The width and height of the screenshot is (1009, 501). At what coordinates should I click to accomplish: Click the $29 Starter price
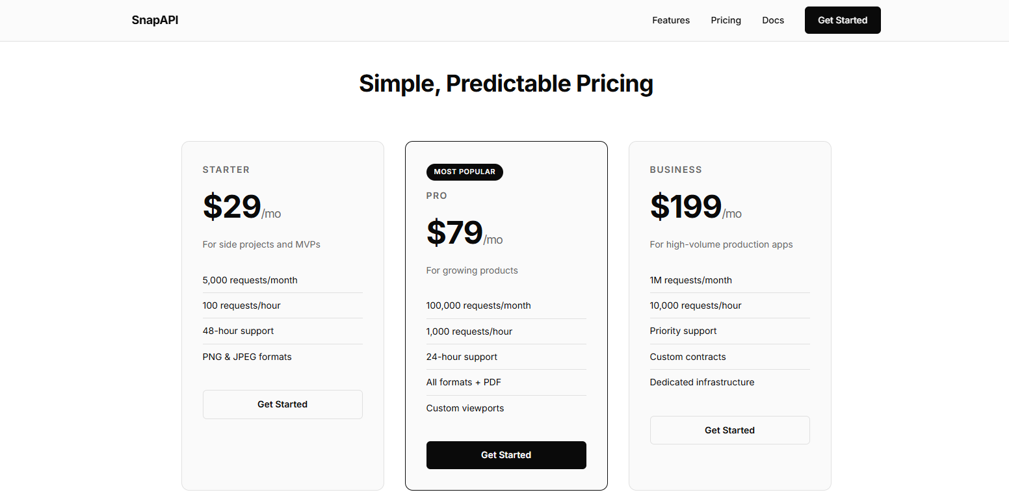(x=232, y=207)
